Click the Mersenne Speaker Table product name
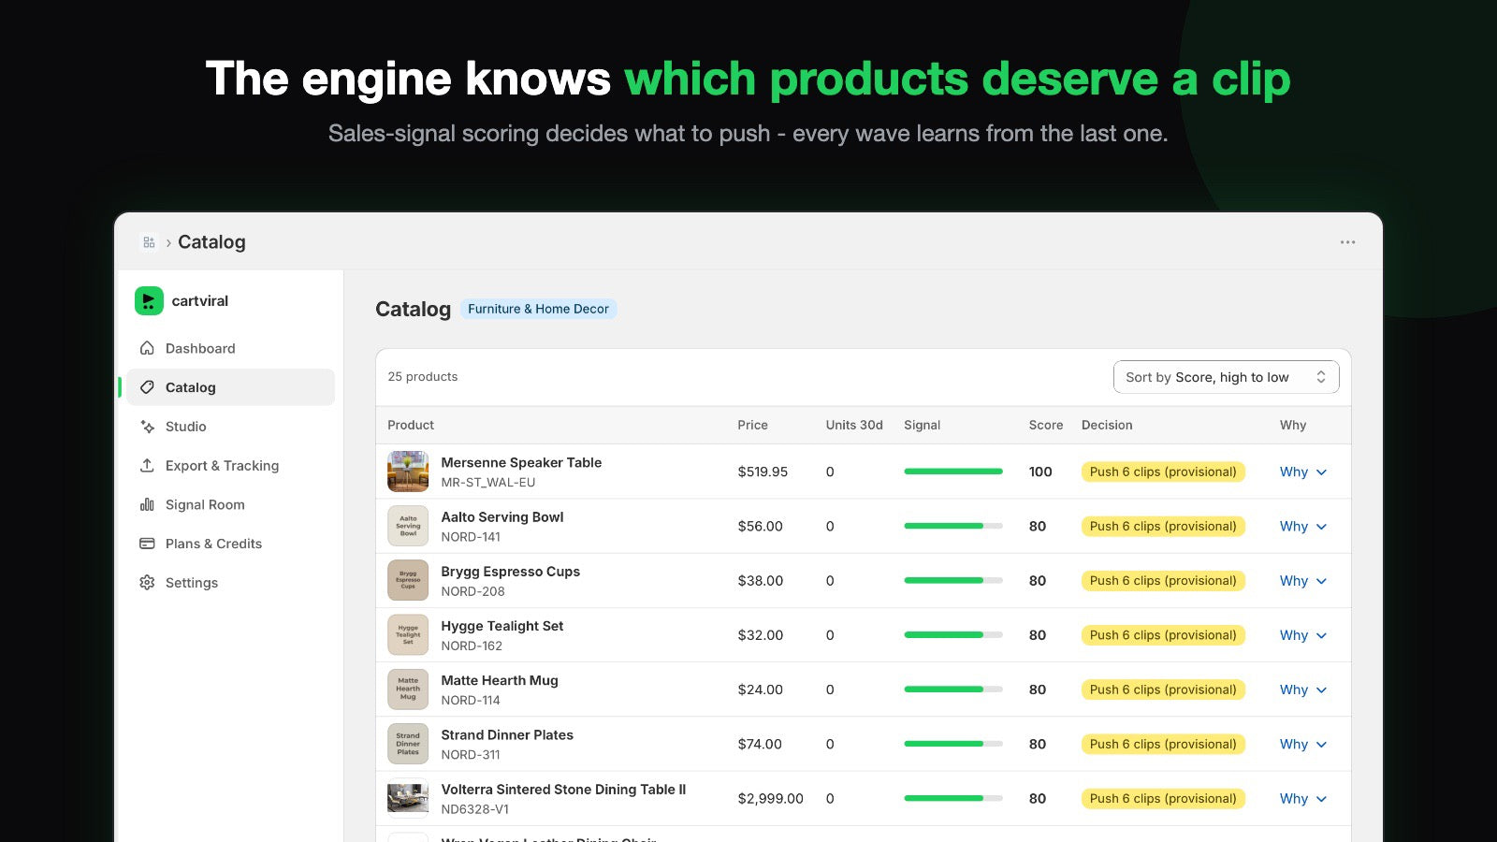The width and height of the screenshot is (1497, 842). [x=521, y=462]
